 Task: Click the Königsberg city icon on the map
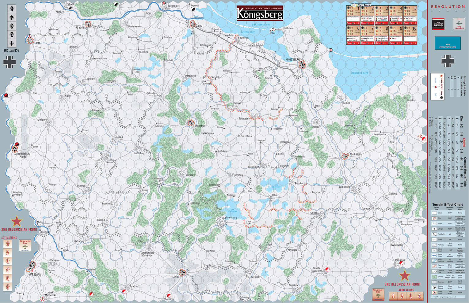302,65
